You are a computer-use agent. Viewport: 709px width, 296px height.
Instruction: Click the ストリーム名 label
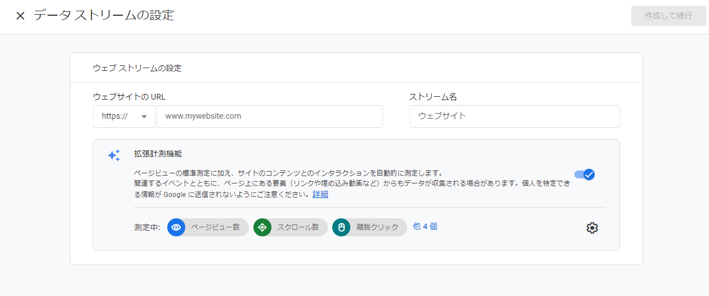(433, 97)
